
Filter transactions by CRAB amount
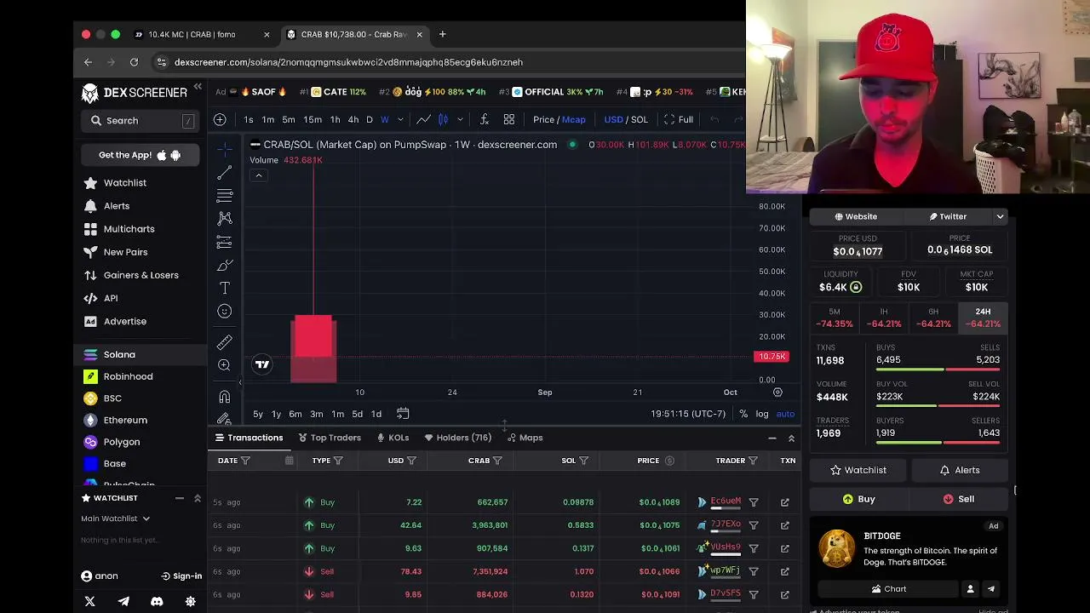497,461
